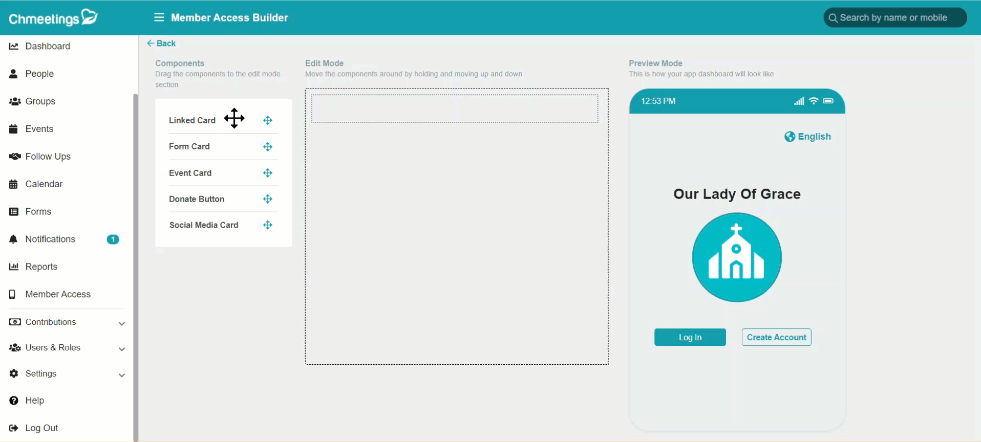The width and height of the screenshot is (981, 442).
Task: Click the signal bars icon in preview
Action: 799,101
